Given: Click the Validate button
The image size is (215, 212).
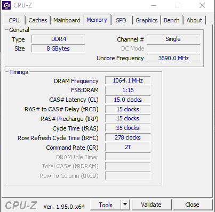Looking at the screenshot, I should coord(152,205).
